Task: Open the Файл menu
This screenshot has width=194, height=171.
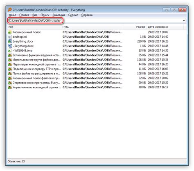Action: [x=12, y=15]
